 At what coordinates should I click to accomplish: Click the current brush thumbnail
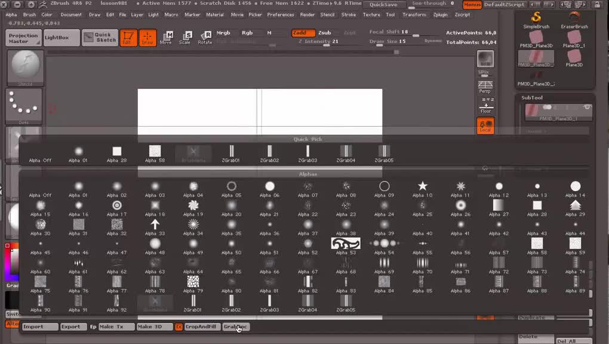click(x=25, y=68)
